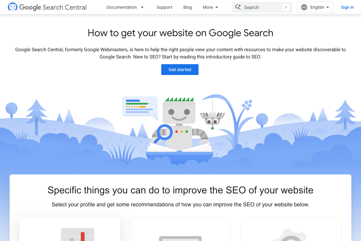The width and height of the screenshot is (361, 241).
Task: Click the search magnifying glass icon
Action: 239,7
